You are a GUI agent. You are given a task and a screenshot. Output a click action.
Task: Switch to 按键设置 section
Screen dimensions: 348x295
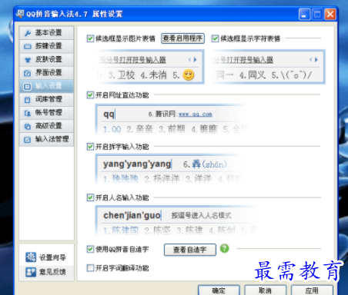tap(46, 46)
